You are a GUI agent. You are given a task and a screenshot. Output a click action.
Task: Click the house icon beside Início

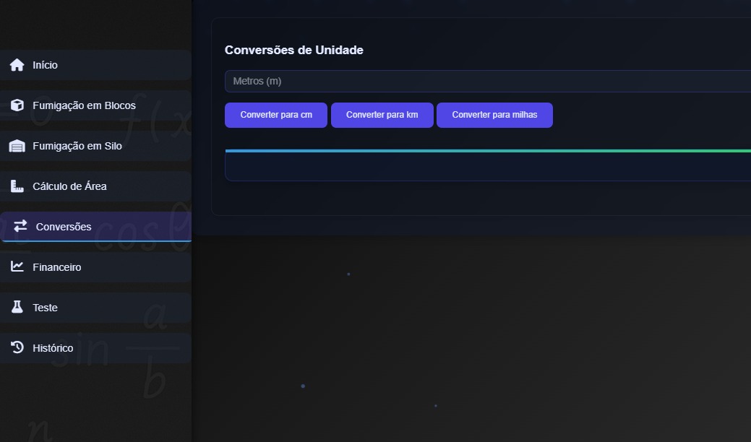tap(17, 65)
